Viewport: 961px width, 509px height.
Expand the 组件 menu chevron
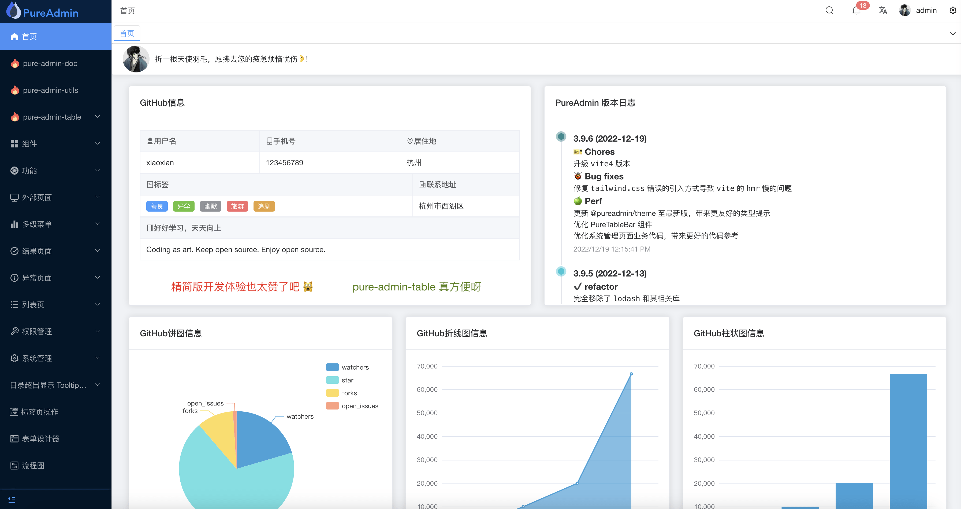tap(98, 144)
